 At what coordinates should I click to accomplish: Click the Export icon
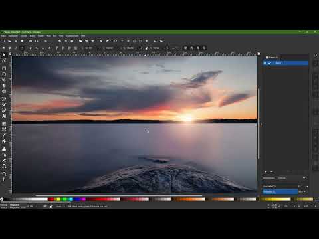[37, 41]
